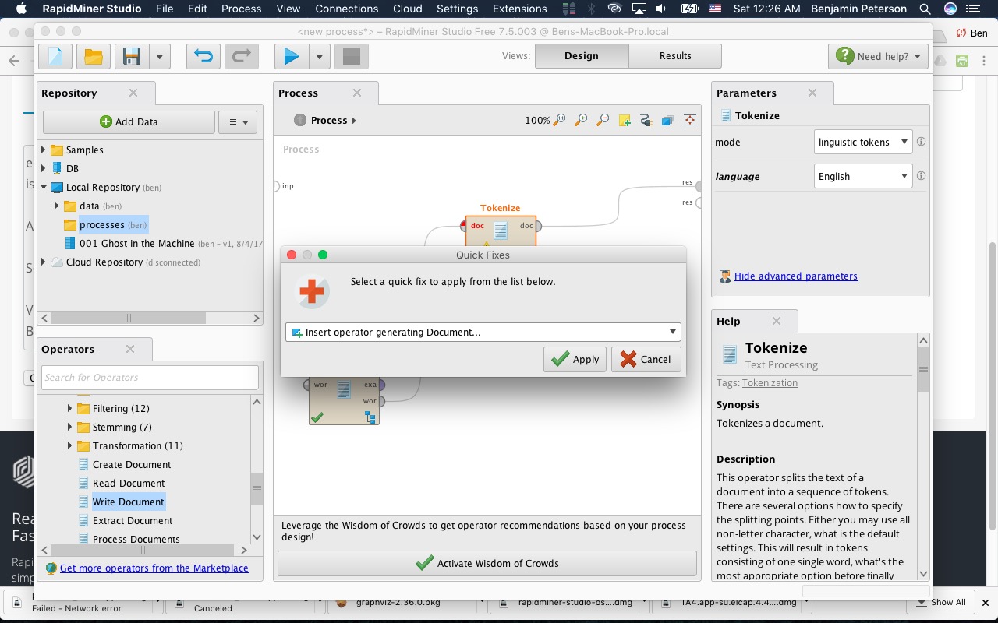The width and height of the screenshot is (998, 623).
Task: Click the Search for Operators field
Action: tap(150, 378)
